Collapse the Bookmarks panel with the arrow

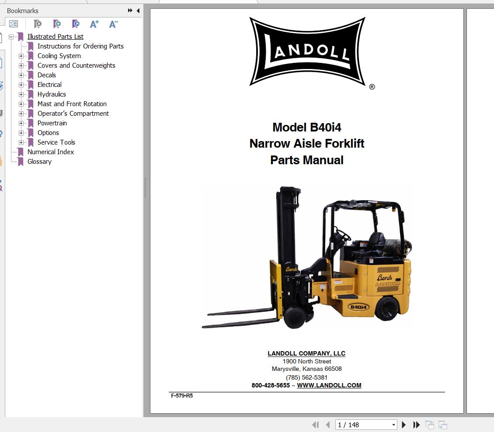137,10
